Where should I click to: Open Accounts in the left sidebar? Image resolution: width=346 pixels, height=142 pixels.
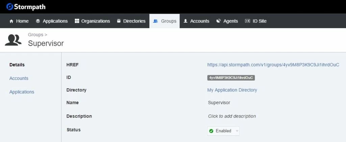click(x=19, y=78)
